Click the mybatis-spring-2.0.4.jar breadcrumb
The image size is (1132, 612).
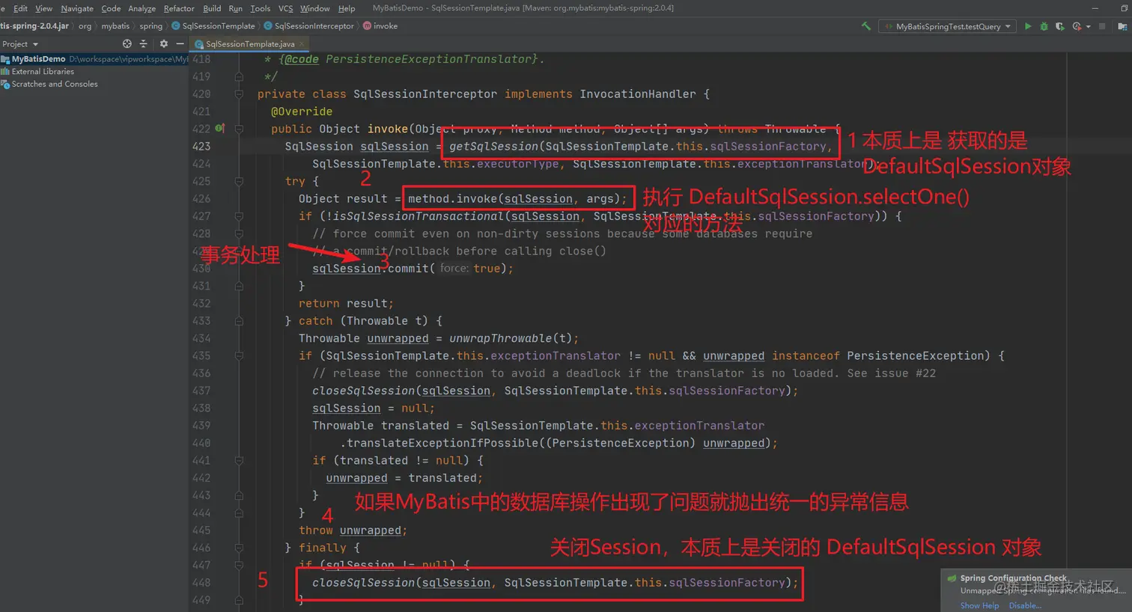(x=34, y=26)
